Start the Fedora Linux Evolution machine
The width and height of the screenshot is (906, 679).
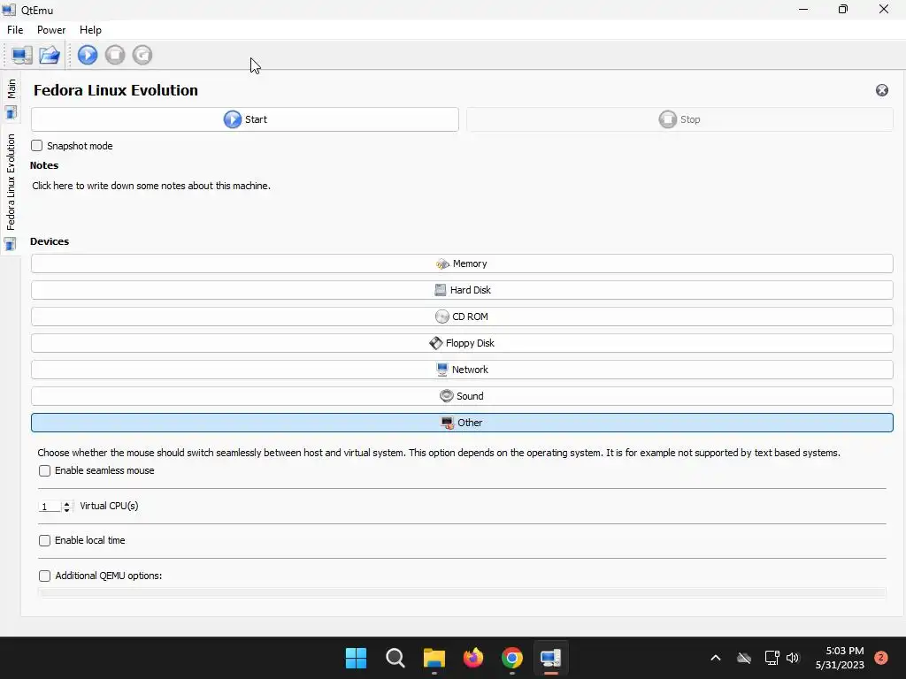[245, 119]
